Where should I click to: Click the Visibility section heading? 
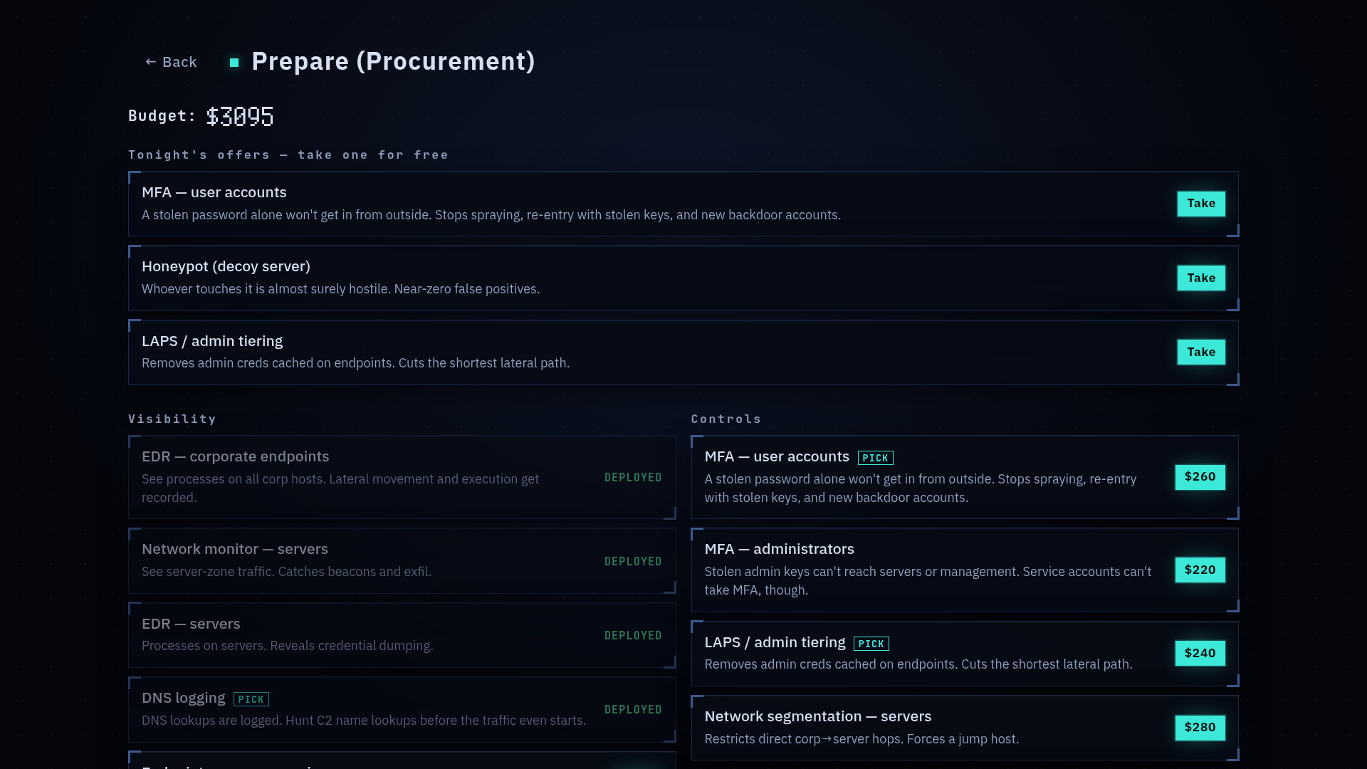click(x=172, y=419)
